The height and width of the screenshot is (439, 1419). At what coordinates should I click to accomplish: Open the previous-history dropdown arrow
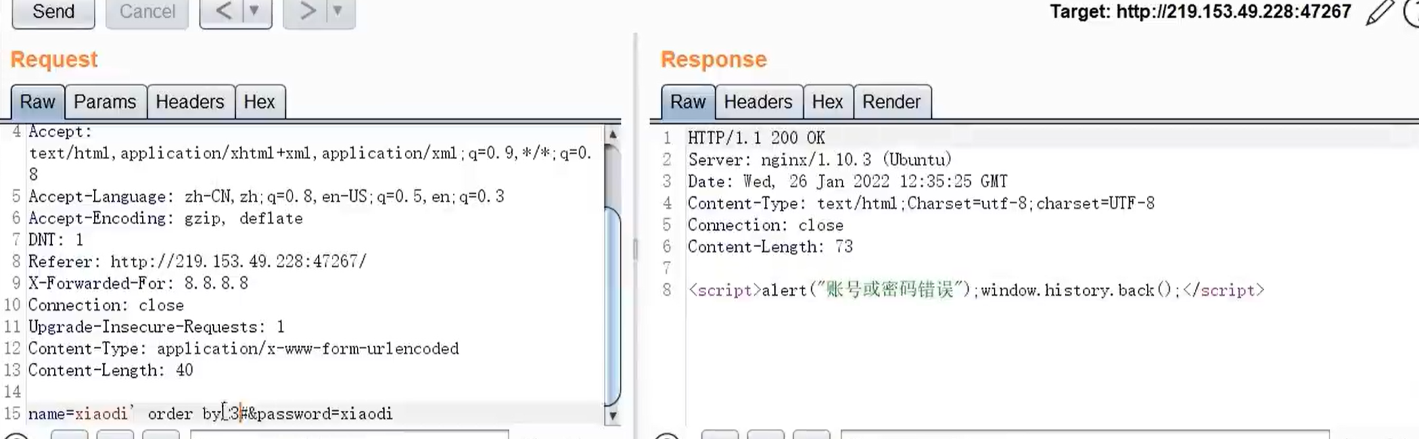click(x=256, y=12)
